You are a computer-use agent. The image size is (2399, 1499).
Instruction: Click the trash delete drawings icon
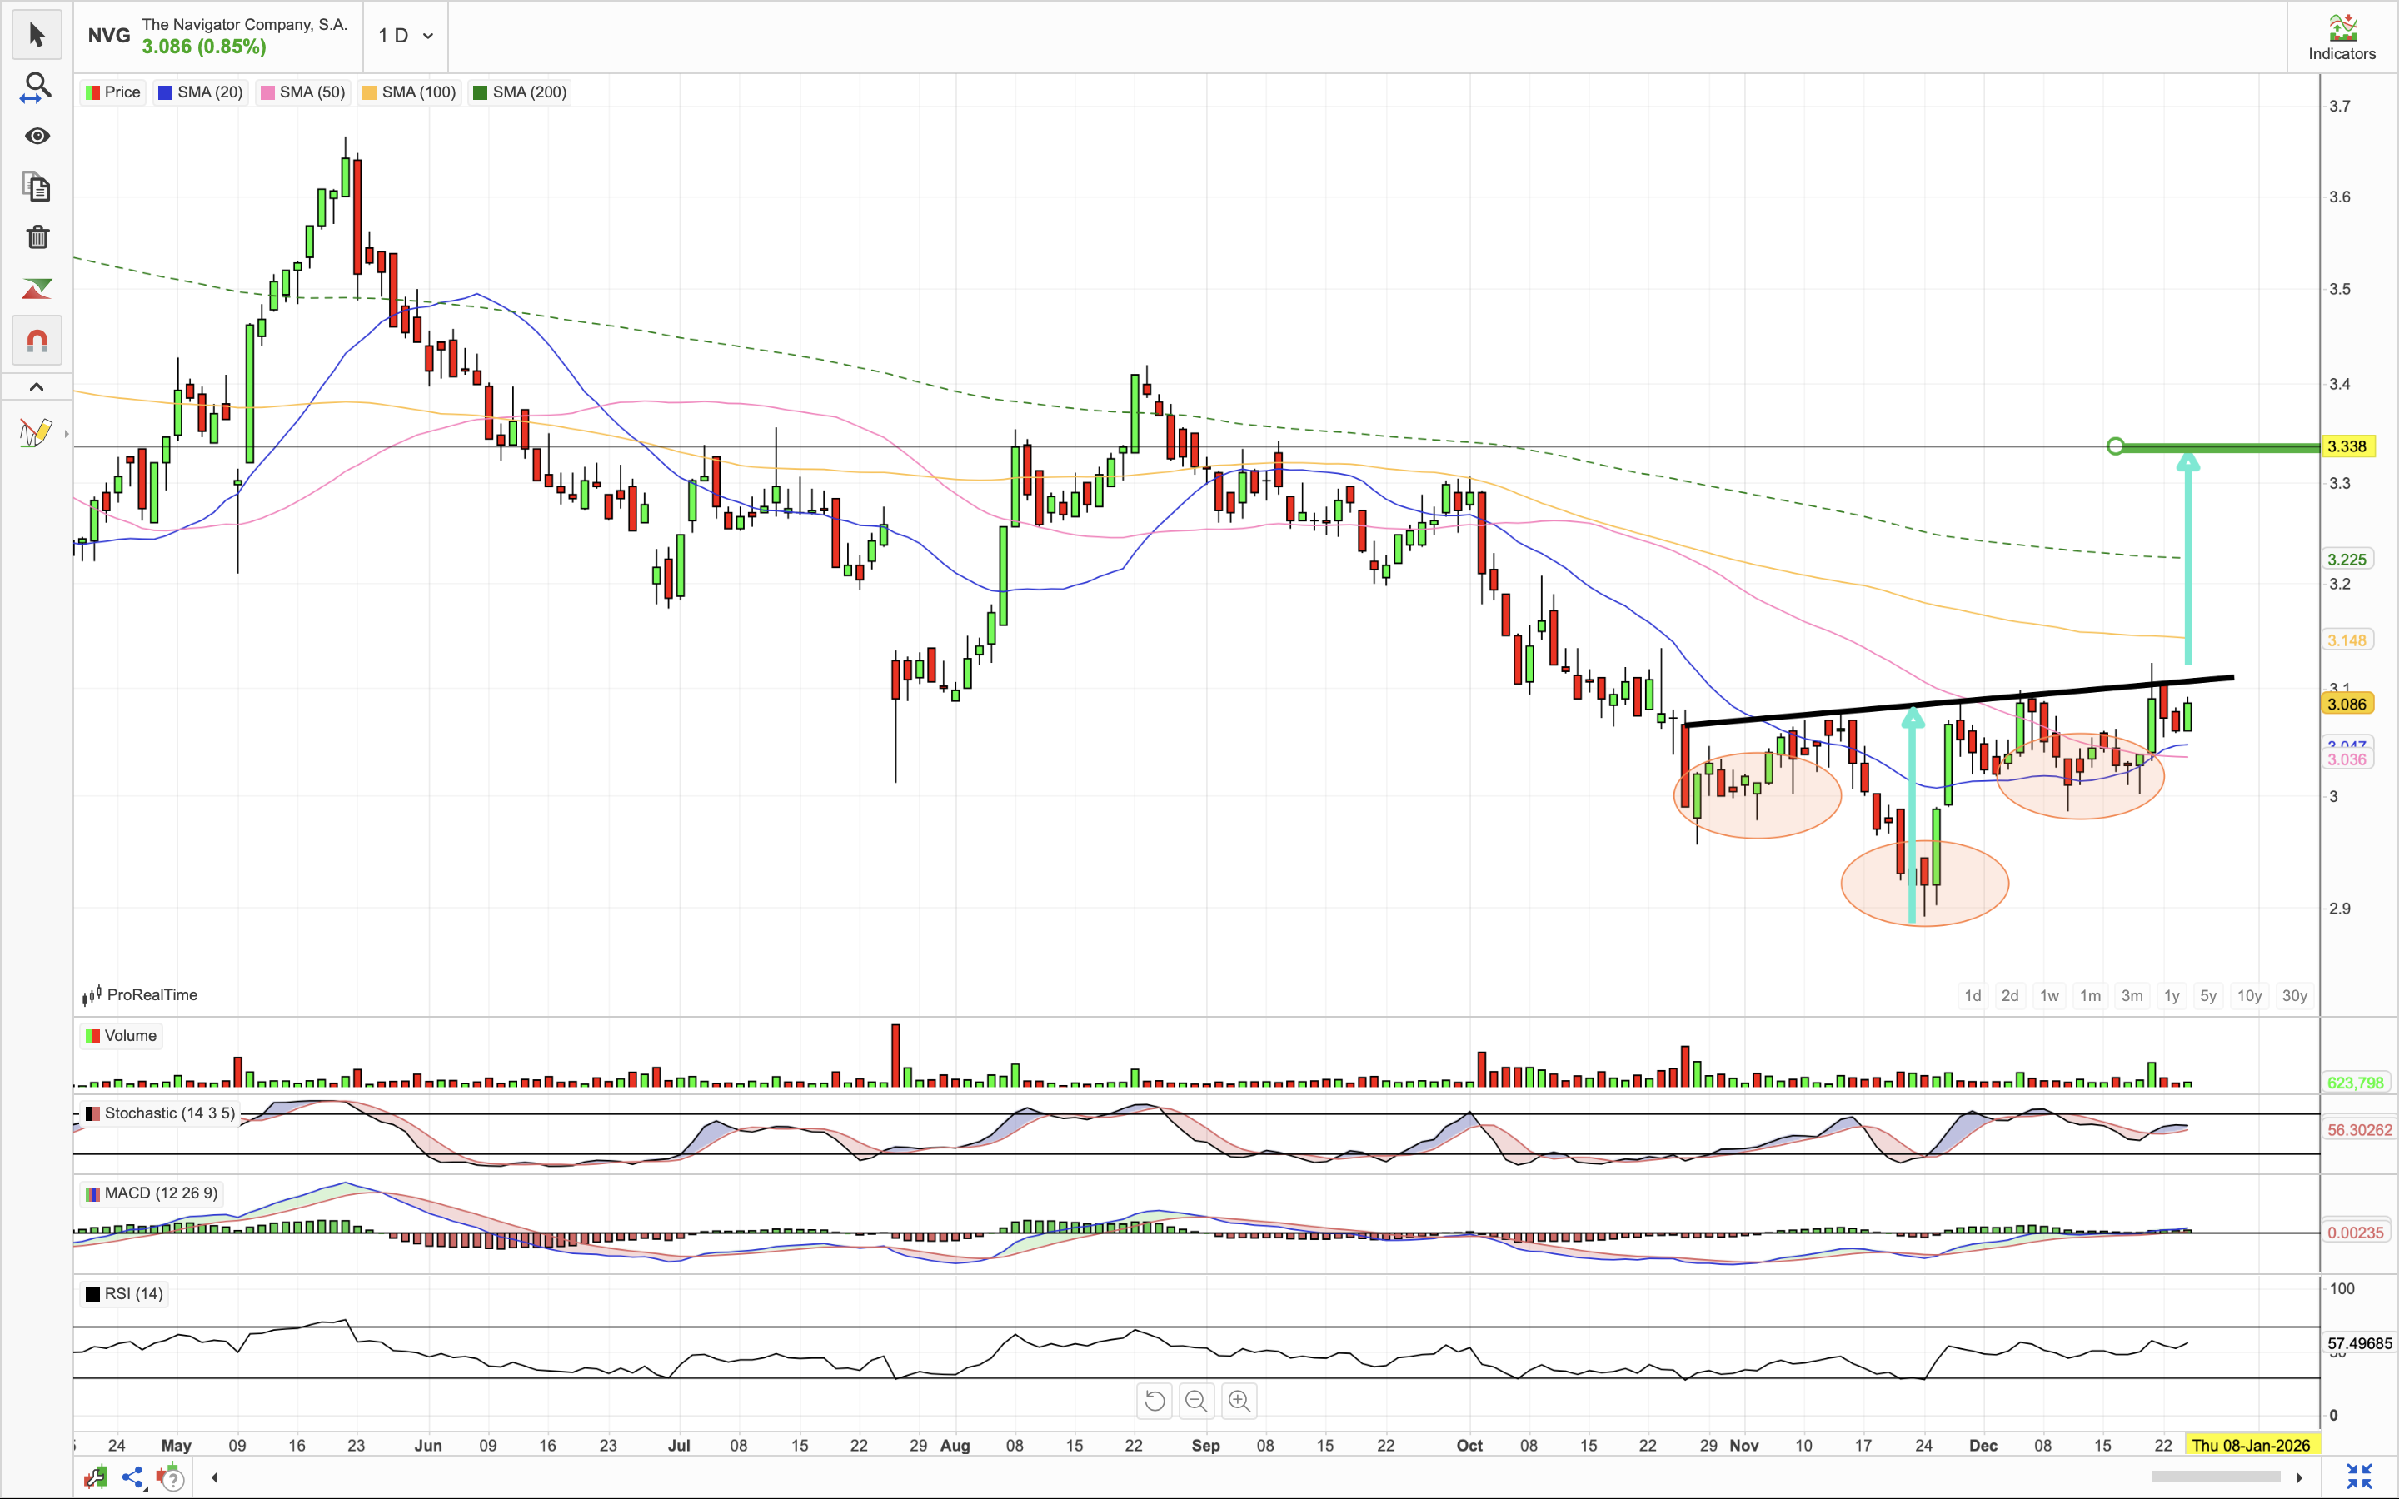[x=37, y=237]
